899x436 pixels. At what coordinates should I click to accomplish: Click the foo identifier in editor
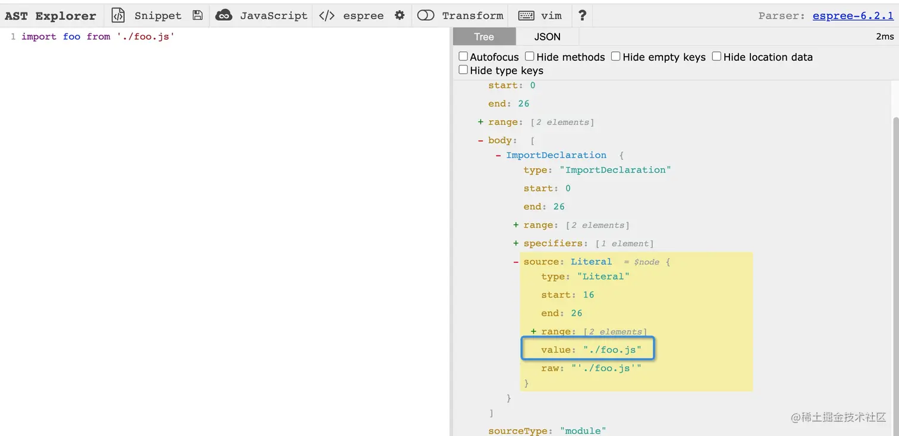coord(71,37)
